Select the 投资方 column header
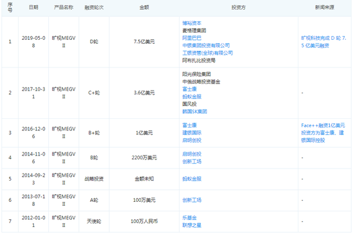The width and height of the screenshot is (353, 234). [x=238, y=8]
